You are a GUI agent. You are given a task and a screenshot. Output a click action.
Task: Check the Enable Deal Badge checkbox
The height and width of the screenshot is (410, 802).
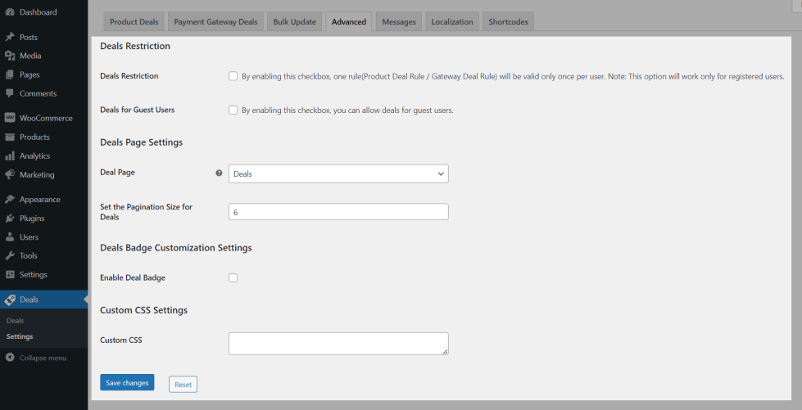233,277
